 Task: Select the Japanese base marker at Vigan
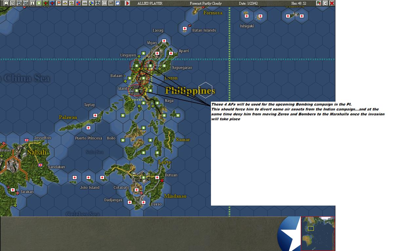[x=157, y=53]
